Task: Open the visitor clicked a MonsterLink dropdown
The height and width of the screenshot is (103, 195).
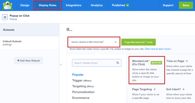Action: coord(94,42)
